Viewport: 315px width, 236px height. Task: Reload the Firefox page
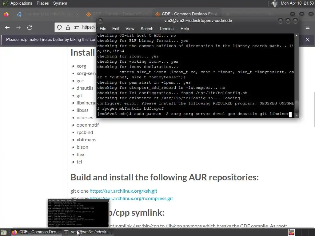pyautogui.click(x=30, y=27)
